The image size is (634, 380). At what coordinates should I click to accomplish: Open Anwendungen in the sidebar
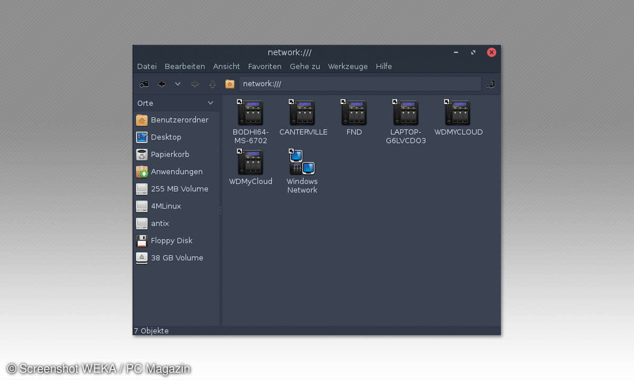(x=176, y=172)
